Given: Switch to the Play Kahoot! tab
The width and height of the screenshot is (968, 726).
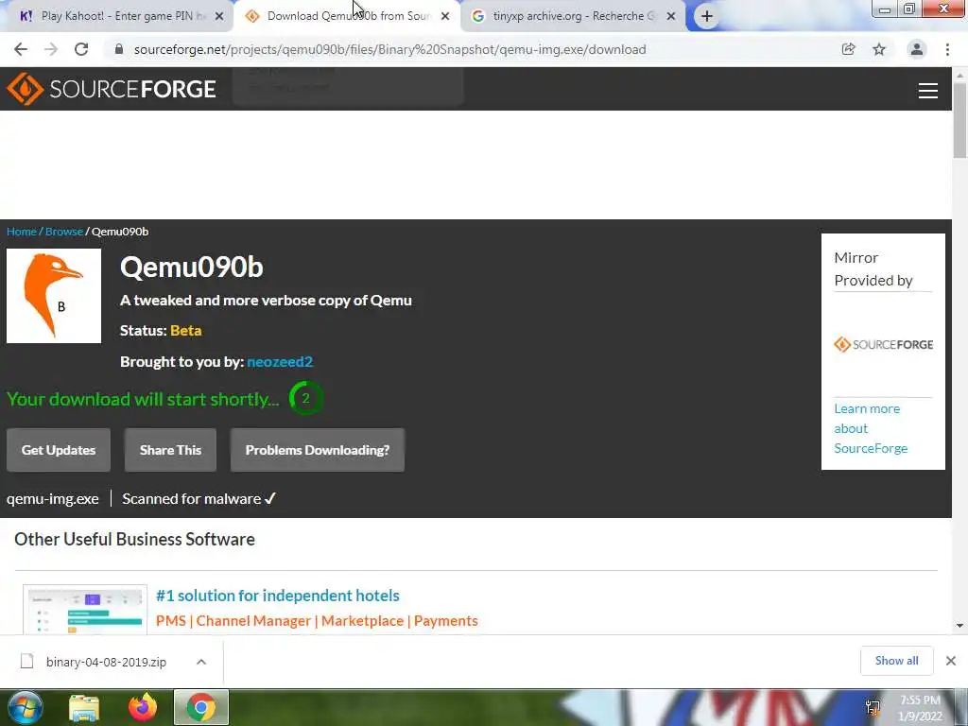Looking at the screenshot, I should click(117, 16).
